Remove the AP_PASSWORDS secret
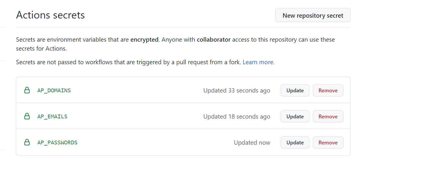Screen dimensions: 423x173 pyautogui.click(x=328, y=142)
